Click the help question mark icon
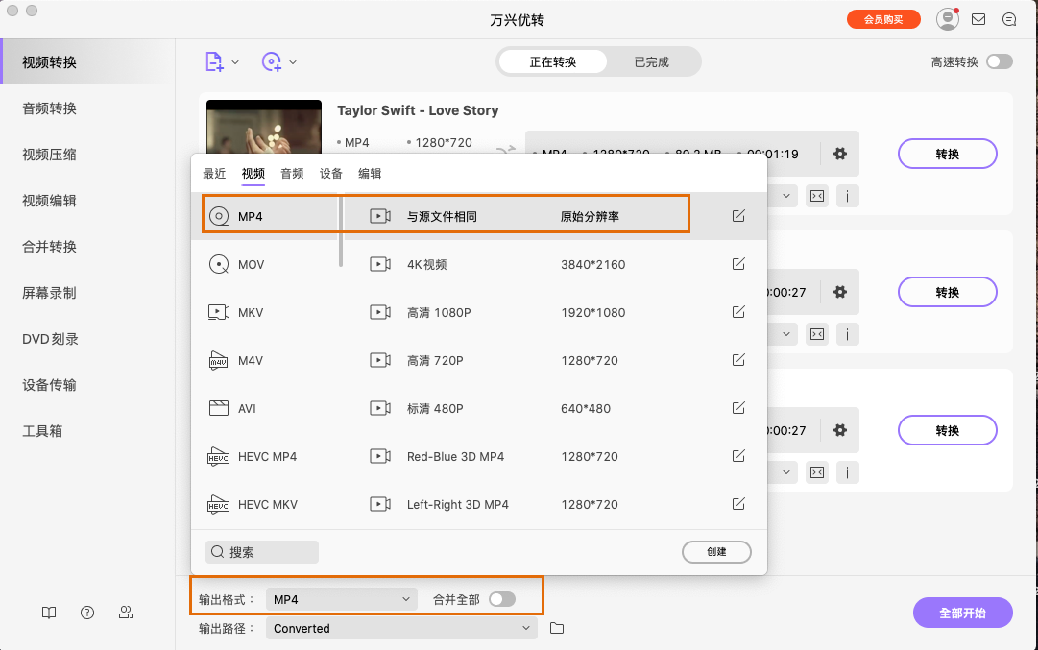The image size is (1038, 650). click(x=86, y=613)
